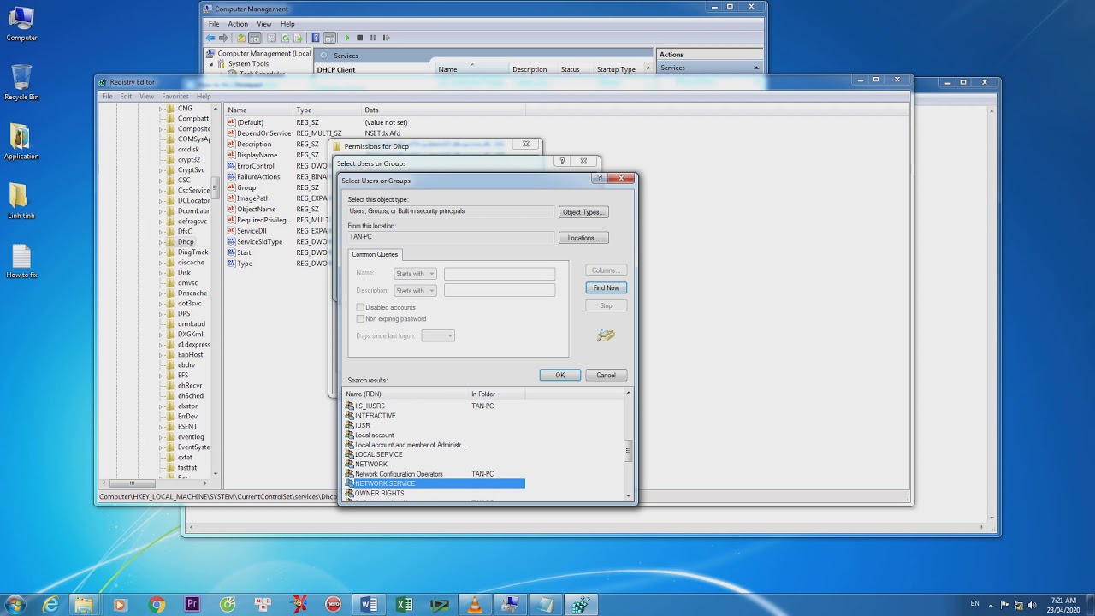Collapse Services actions section arrow
This screenshot has width=1095, height=616.
click(756, 68)
